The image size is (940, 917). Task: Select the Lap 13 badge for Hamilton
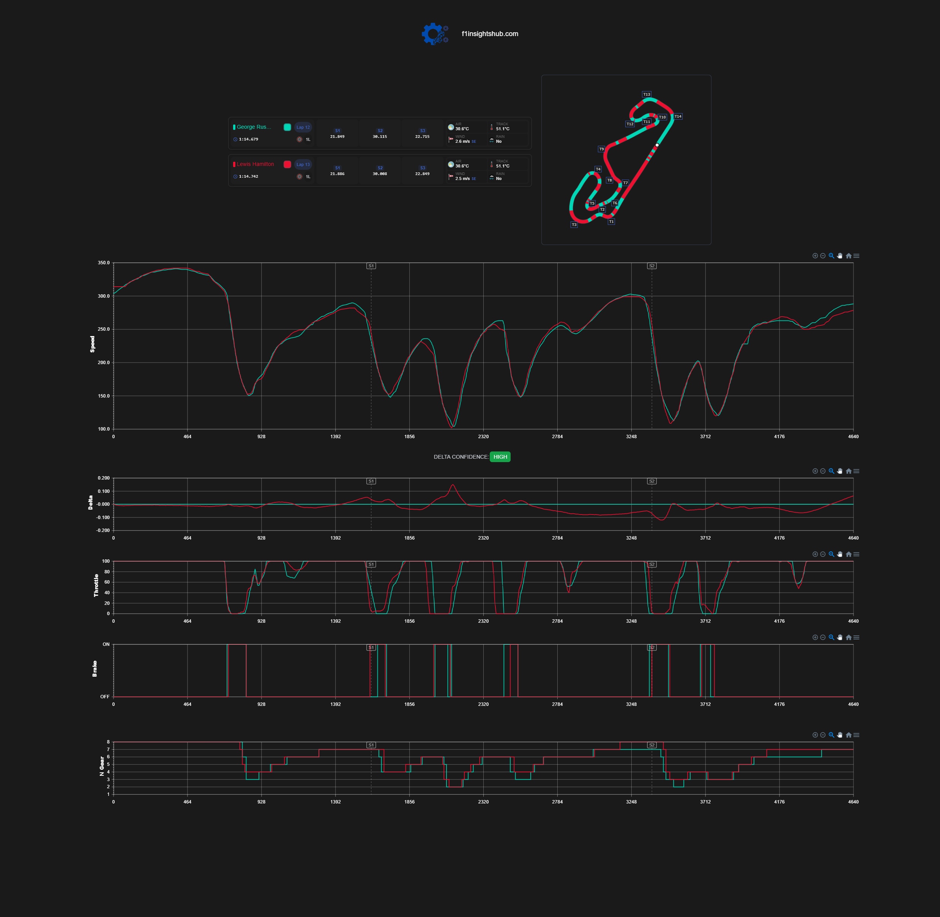303,164
